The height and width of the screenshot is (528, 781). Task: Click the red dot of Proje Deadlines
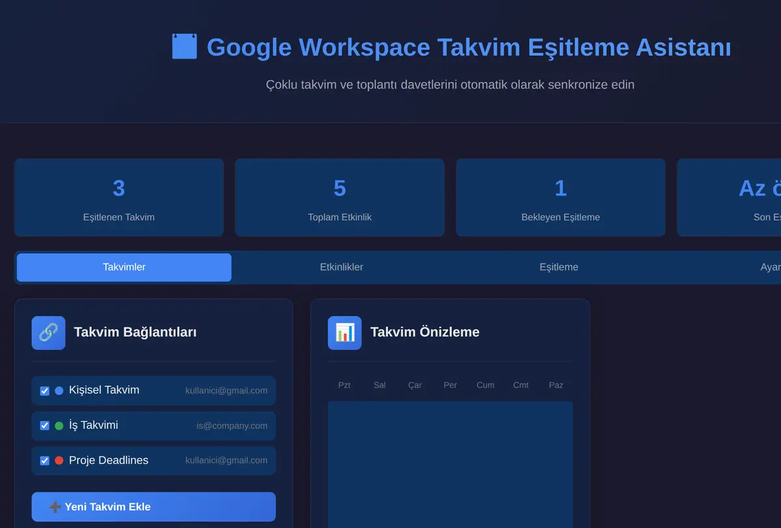coord(59,460)
